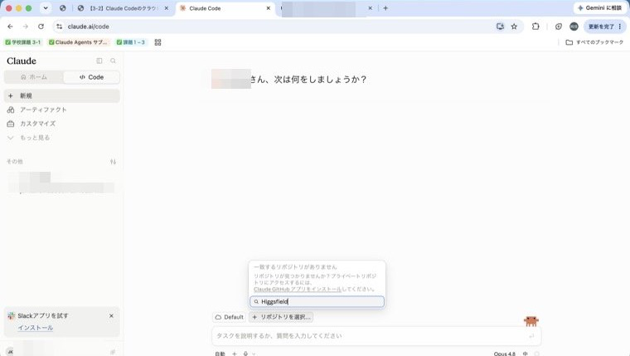
Task: Open the 自動 mode selector
Action: click(x=220, y=354)
